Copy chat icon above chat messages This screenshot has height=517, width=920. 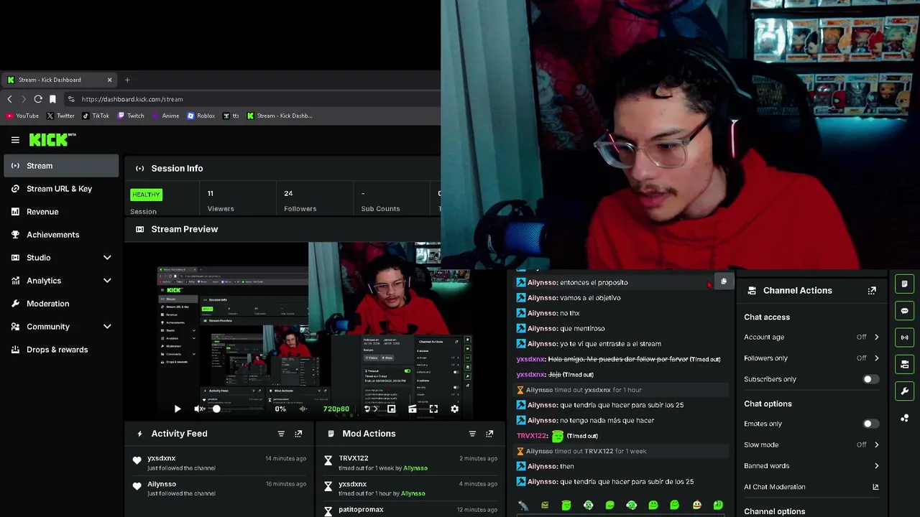click(724, 281)
